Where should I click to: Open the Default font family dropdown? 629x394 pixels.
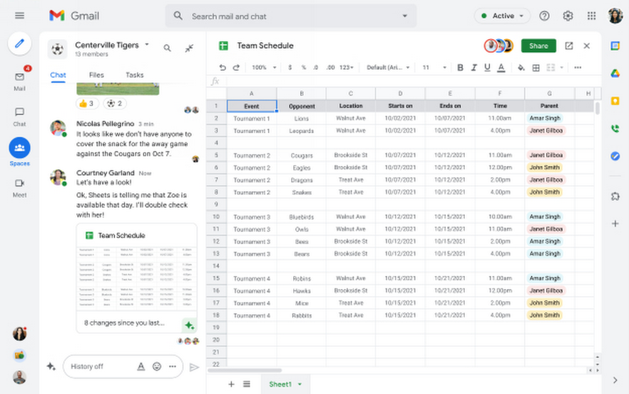coord(388,67)
